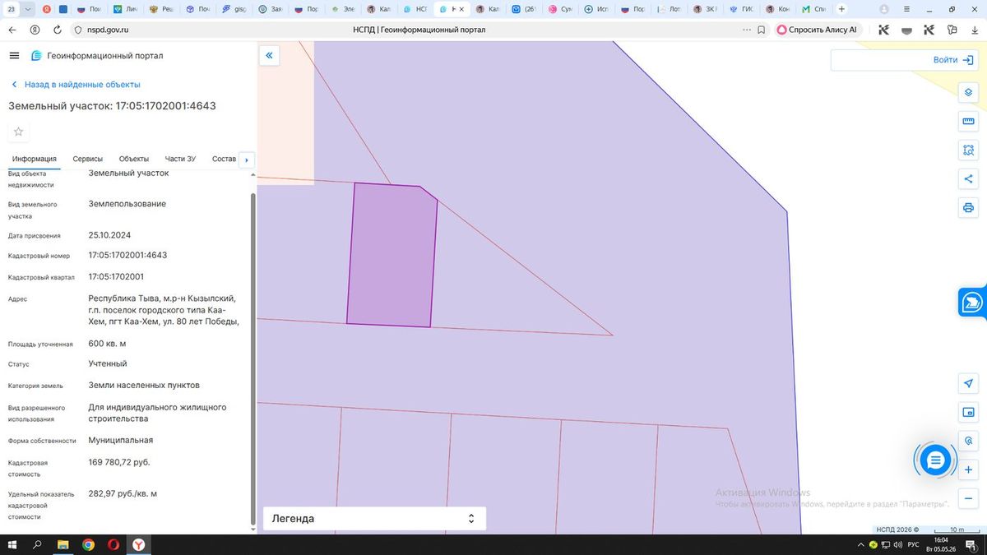Share the map via share icon
The image size is (987, 555).
tap(968, 178)
